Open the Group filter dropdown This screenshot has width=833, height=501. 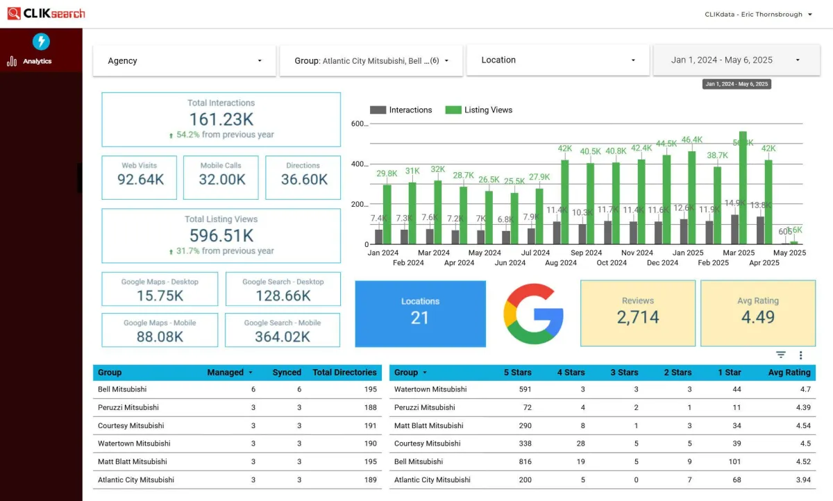[371, 61]
